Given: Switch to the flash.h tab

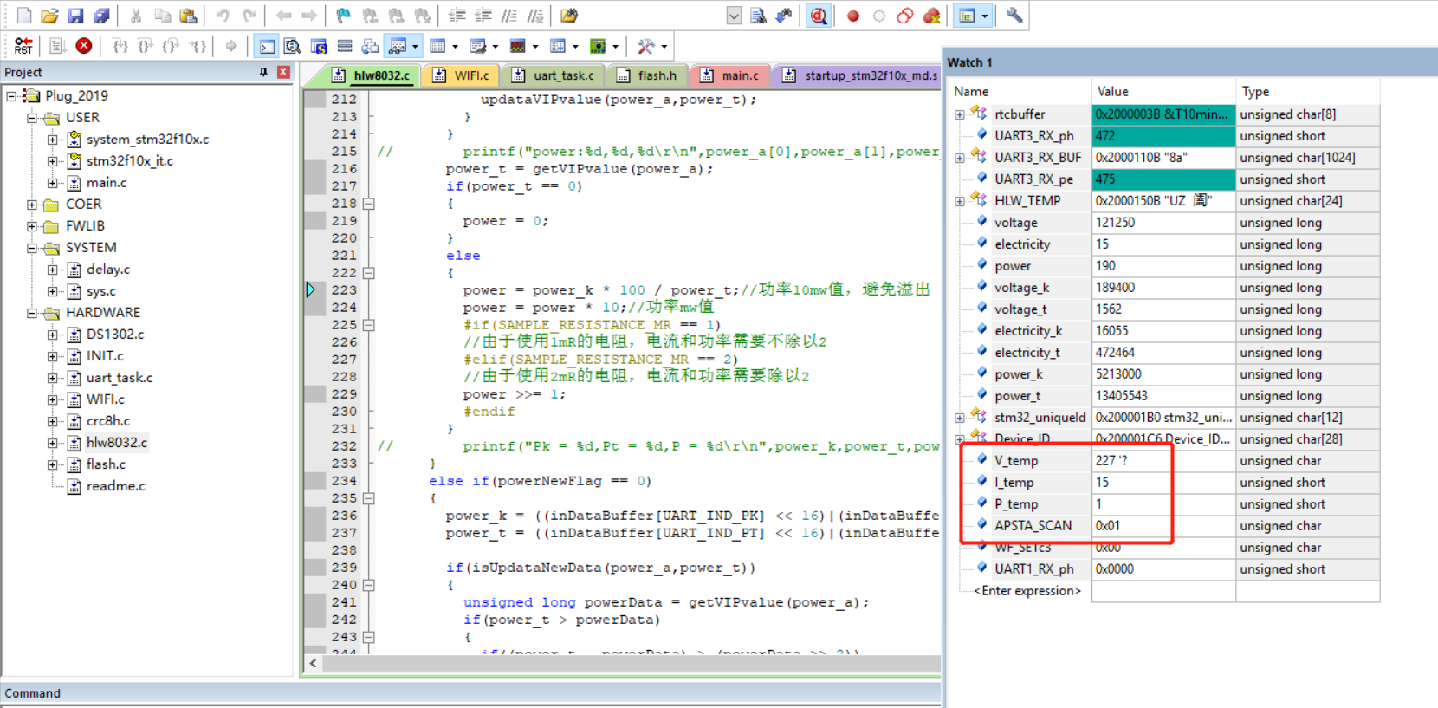Looking at the screenshot, I should point(647,75).
